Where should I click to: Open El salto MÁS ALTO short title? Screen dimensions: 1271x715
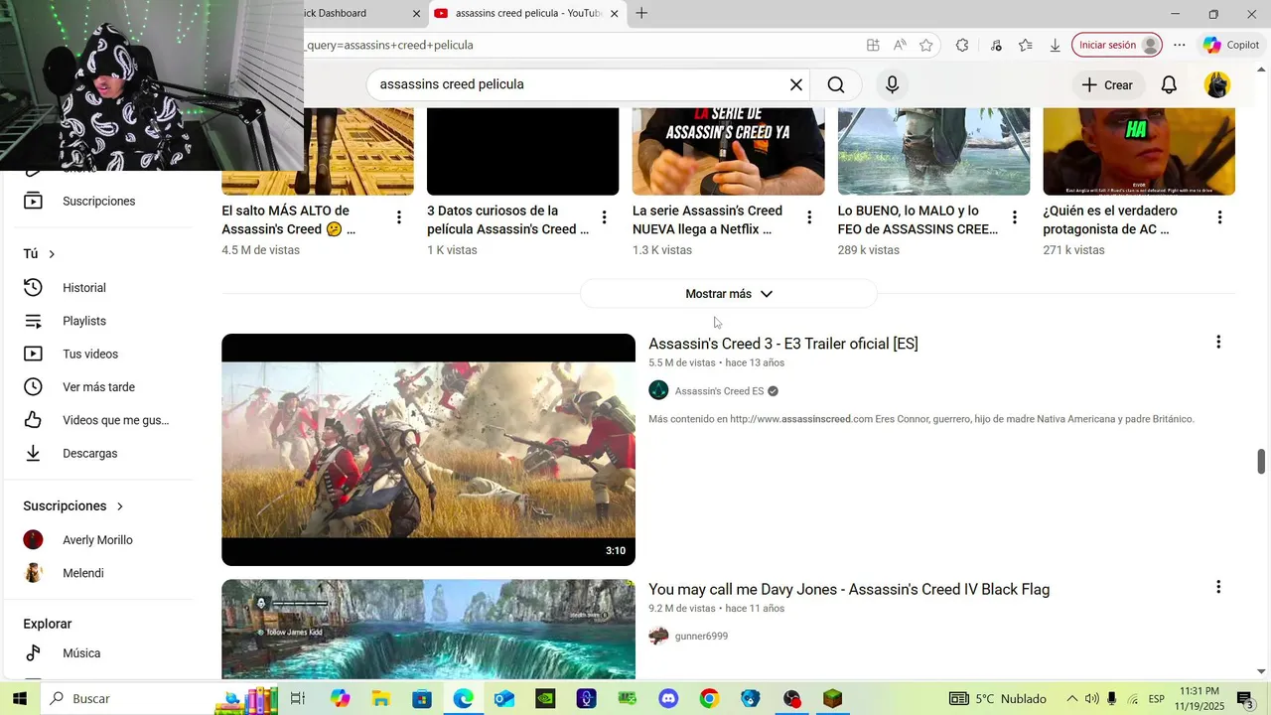[288, 219]
